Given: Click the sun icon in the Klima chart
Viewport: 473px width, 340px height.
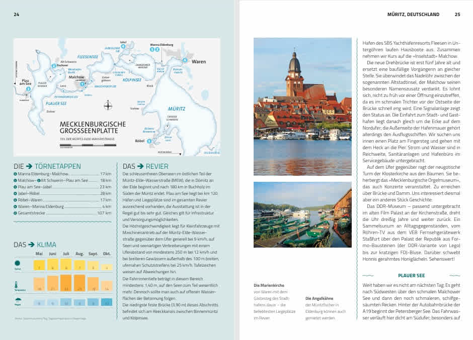Looking at the screenshot, I should click(x=18, y=263).
